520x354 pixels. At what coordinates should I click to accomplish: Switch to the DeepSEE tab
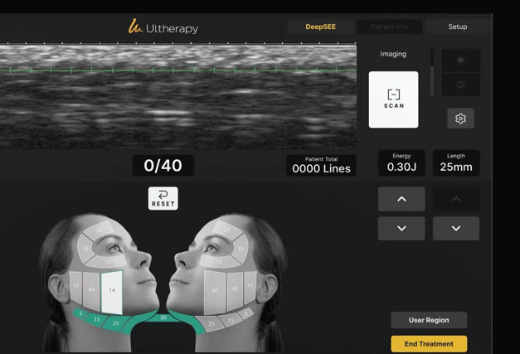(320, 27)
